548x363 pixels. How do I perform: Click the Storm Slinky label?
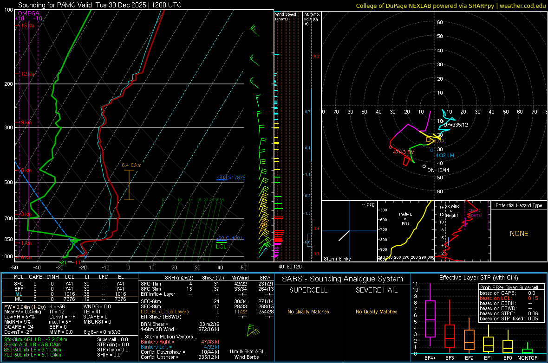(337, 259)
